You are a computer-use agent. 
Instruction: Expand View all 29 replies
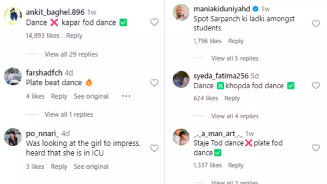71,54
